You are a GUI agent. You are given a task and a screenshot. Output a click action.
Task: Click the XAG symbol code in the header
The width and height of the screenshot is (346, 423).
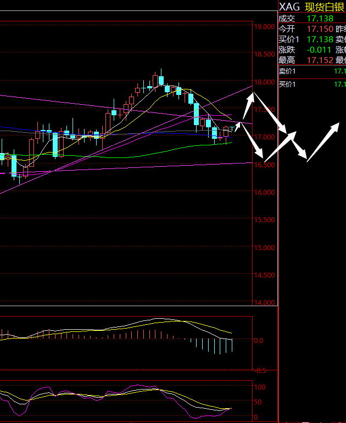pyautogui.click(x=289, y=7)
